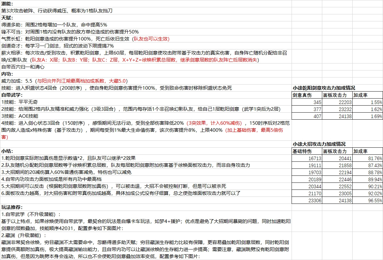Select summary line 3 about 大招期间的20减伤
The image size is (383, 260).
point(146,172)
